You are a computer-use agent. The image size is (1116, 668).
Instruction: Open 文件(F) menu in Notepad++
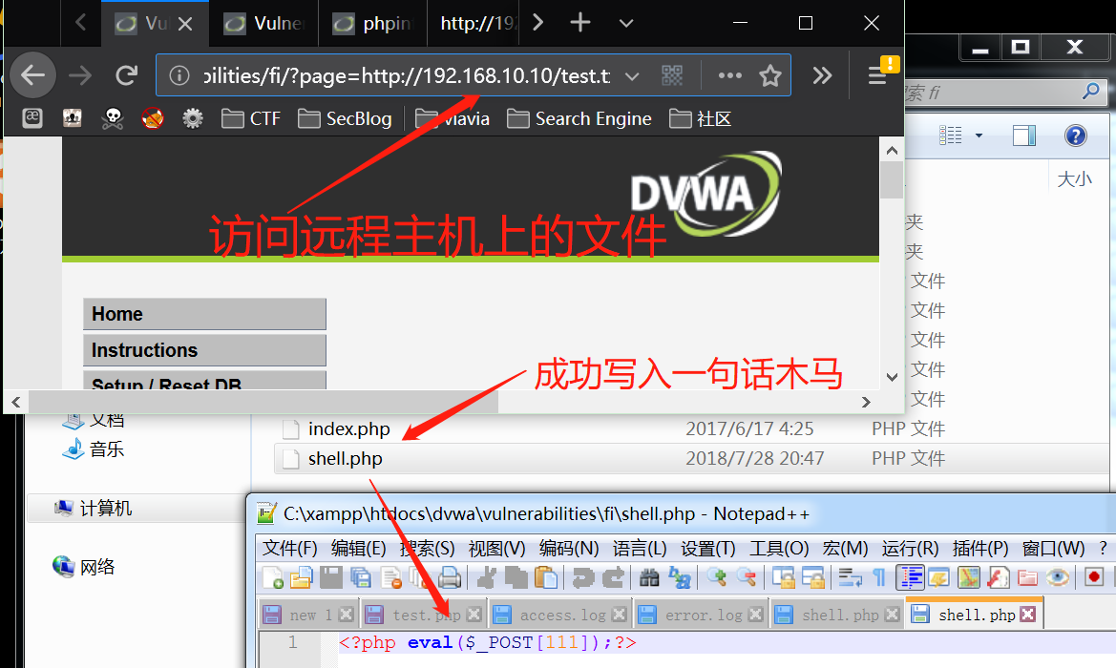289,549
